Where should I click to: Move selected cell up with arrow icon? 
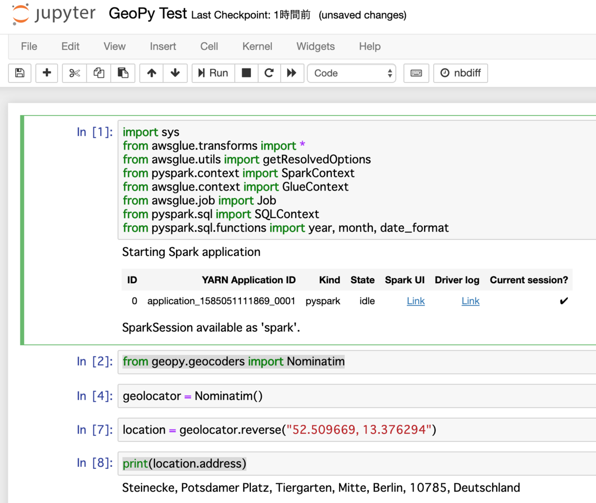pyautogui.click(x=151, y=73)
